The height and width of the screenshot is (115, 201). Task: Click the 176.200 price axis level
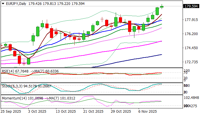[x=192, y=34]
